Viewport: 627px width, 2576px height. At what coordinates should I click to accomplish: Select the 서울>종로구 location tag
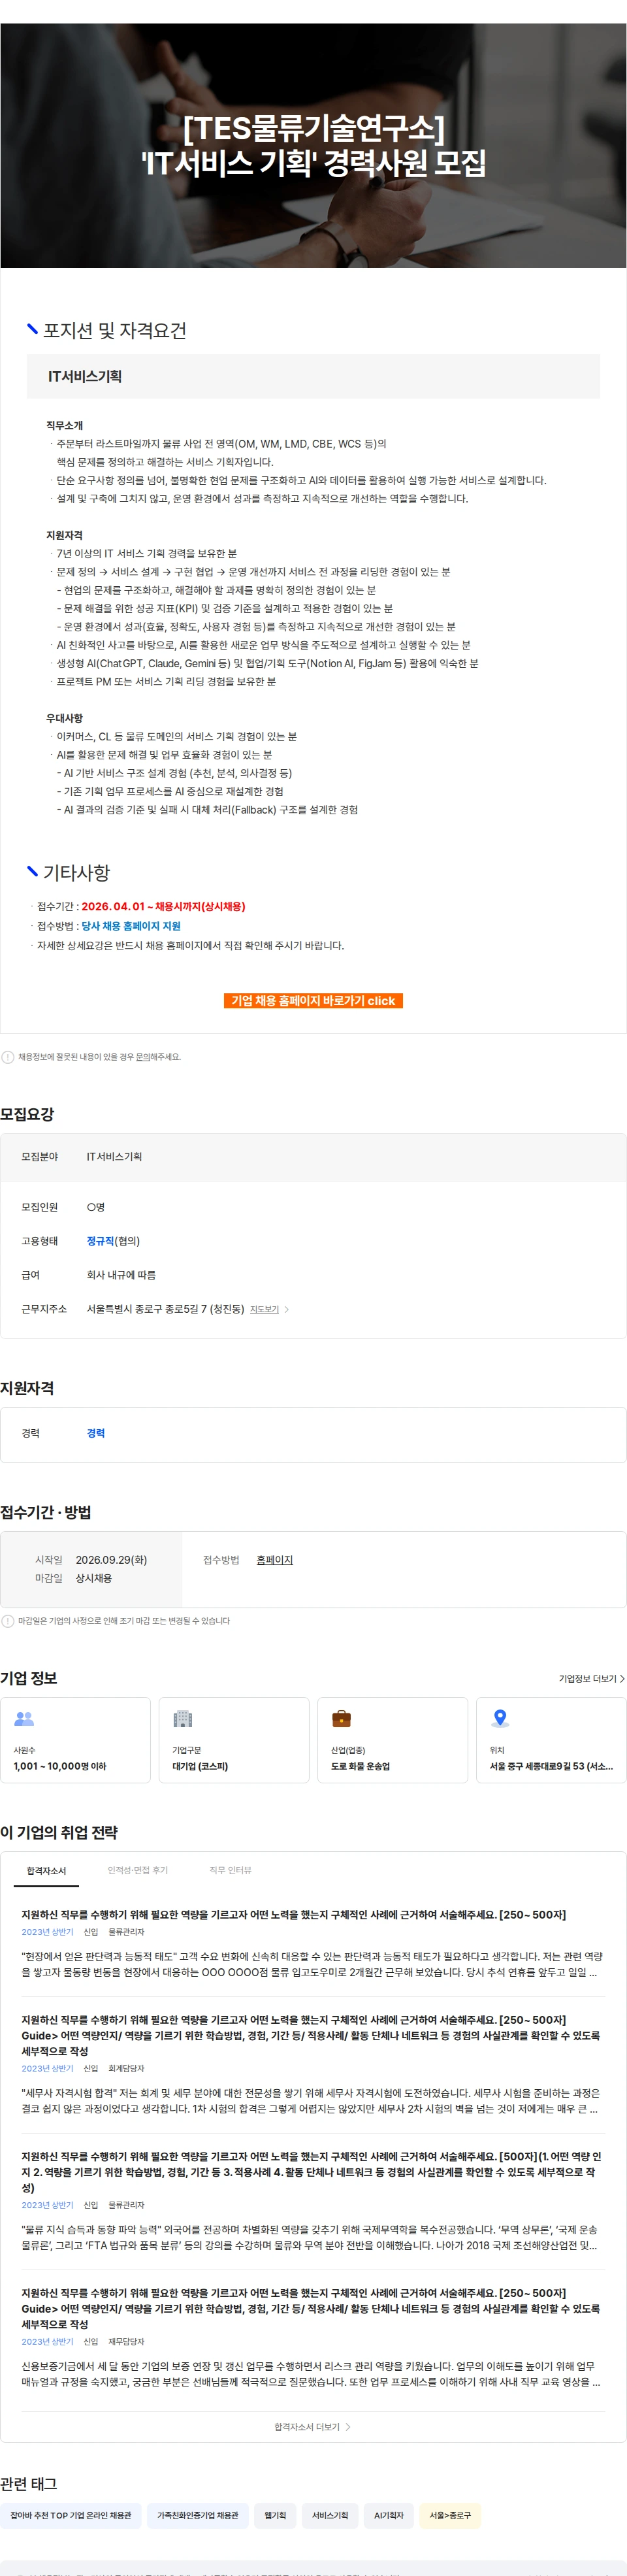click(450, 2515)
